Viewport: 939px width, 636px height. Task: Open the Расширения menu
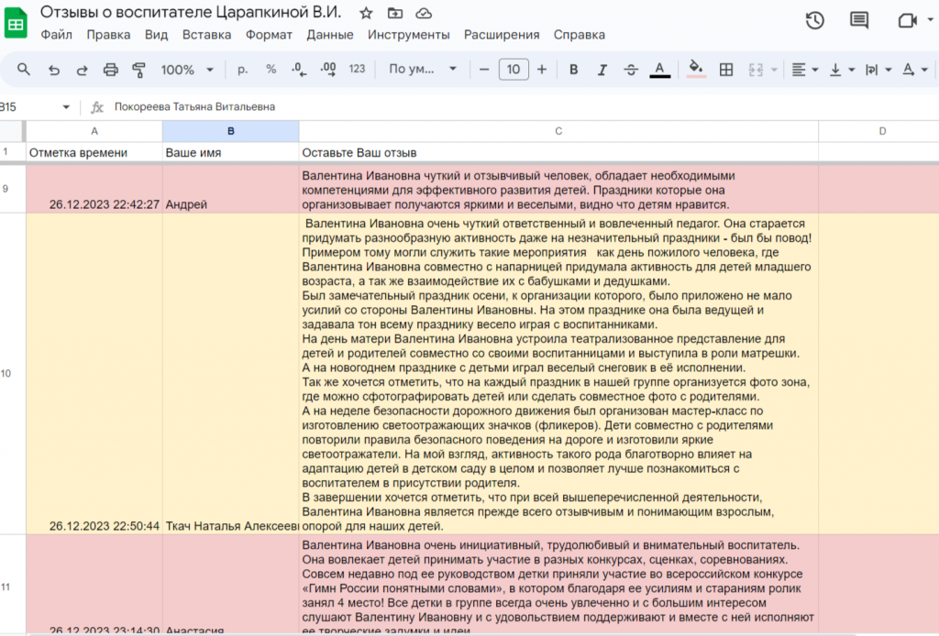coord(501,35)
